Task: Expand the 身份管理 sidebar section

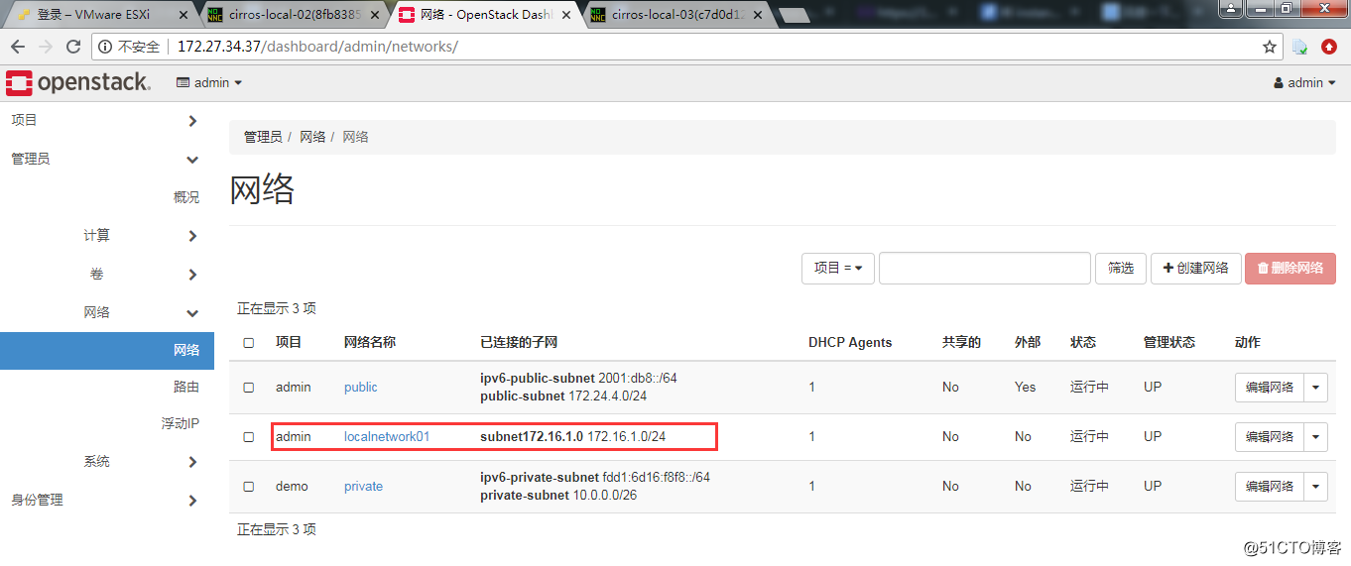Action: click(x=107, y=501)
